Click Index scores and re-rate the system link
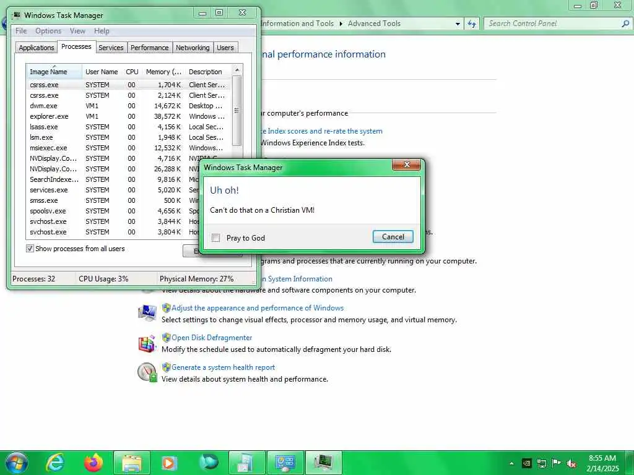The width and height of the screenshot is (634, 475). (x=322, y=131)
